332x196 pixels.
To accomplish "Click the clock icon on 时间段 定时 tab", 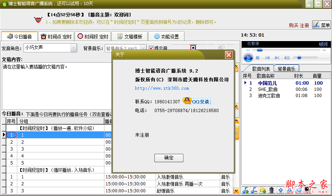I will tap(80, 36).
